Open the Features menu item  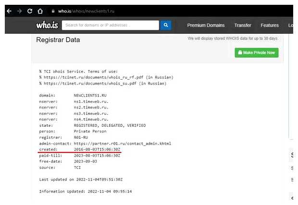tap(270, 25)
